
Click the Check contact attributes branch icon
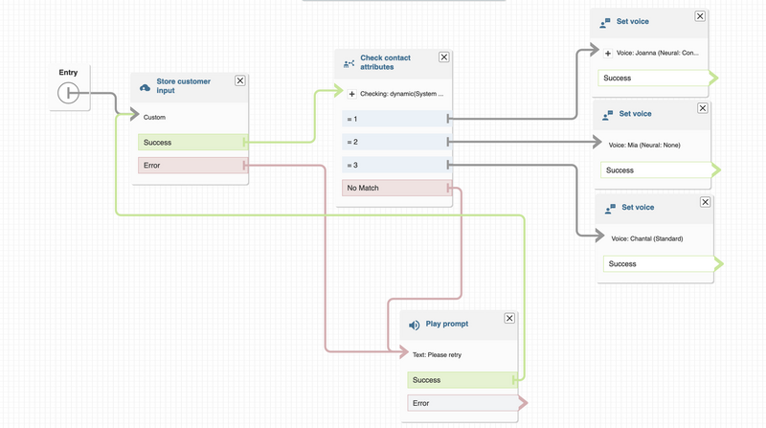349,64
